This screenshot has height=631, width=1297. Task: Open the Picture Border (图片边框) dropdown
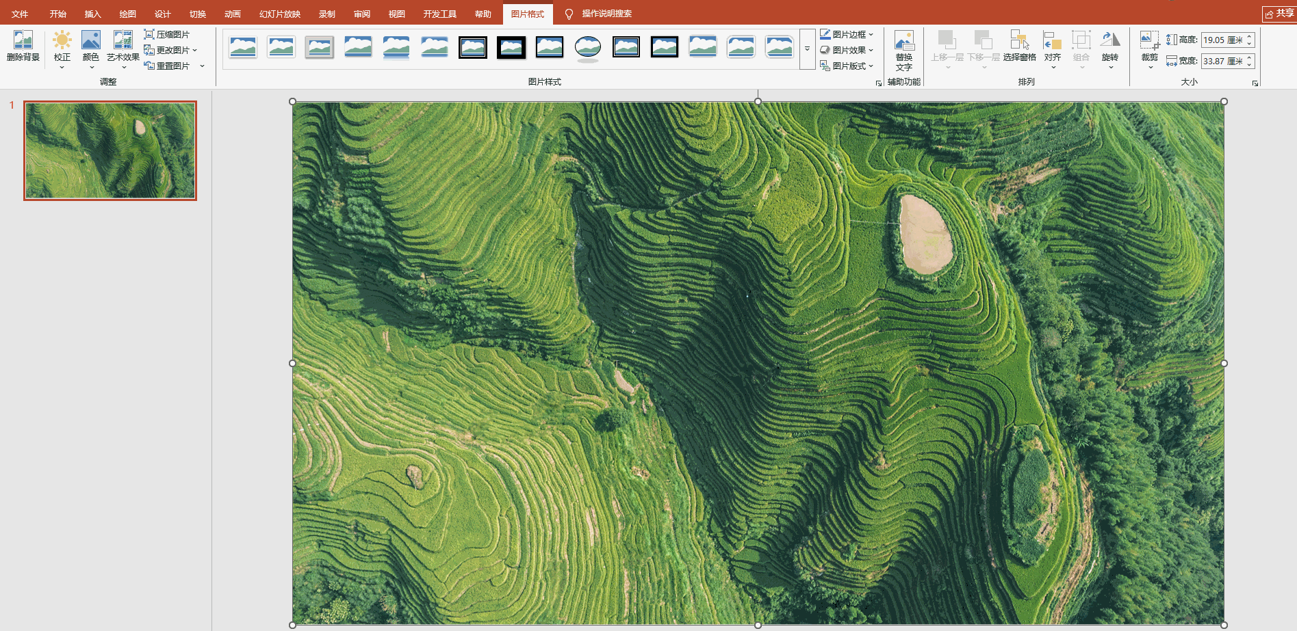pos(847,34)
